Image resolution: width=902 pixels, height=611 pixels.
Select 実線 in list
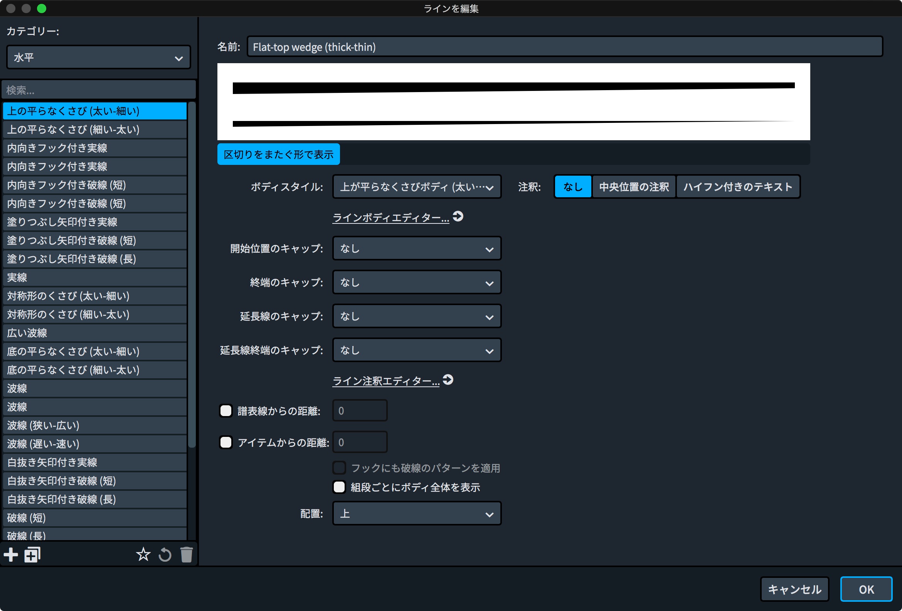click(x=95, y=277)
